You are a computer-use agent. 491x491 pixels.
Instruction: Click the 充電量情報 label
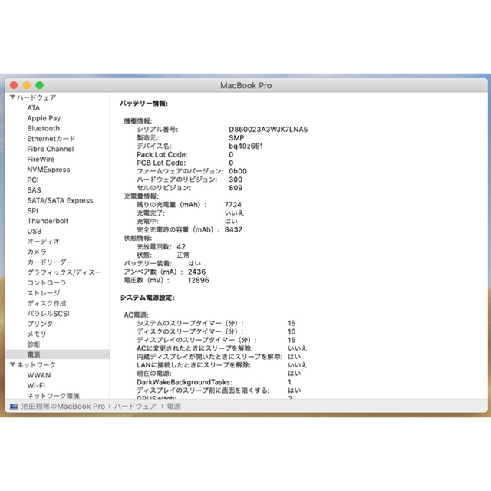point(141,196)
